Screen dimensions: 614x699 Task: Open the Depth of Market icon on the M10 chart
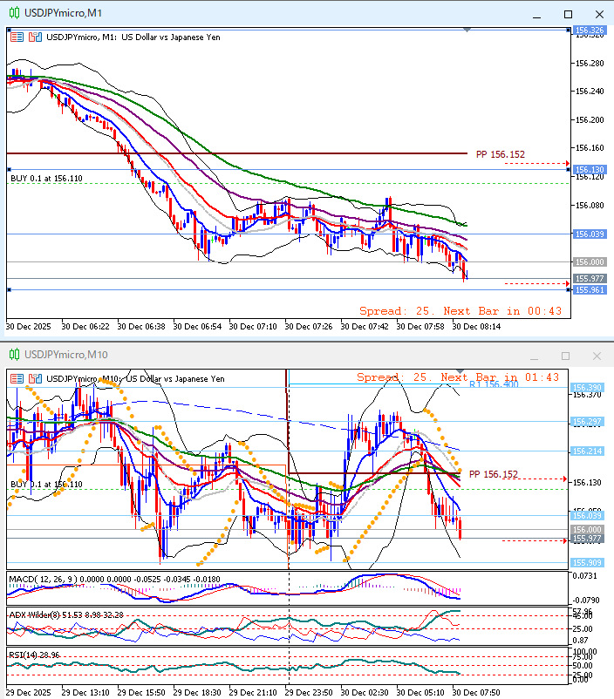[35, 378]
